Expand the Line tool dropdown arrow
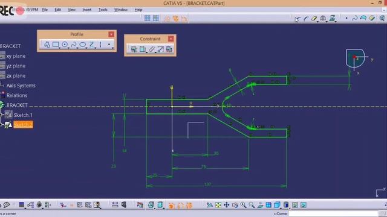The height and width of the screenshot is (217, 387). click(x=96, y=48)
